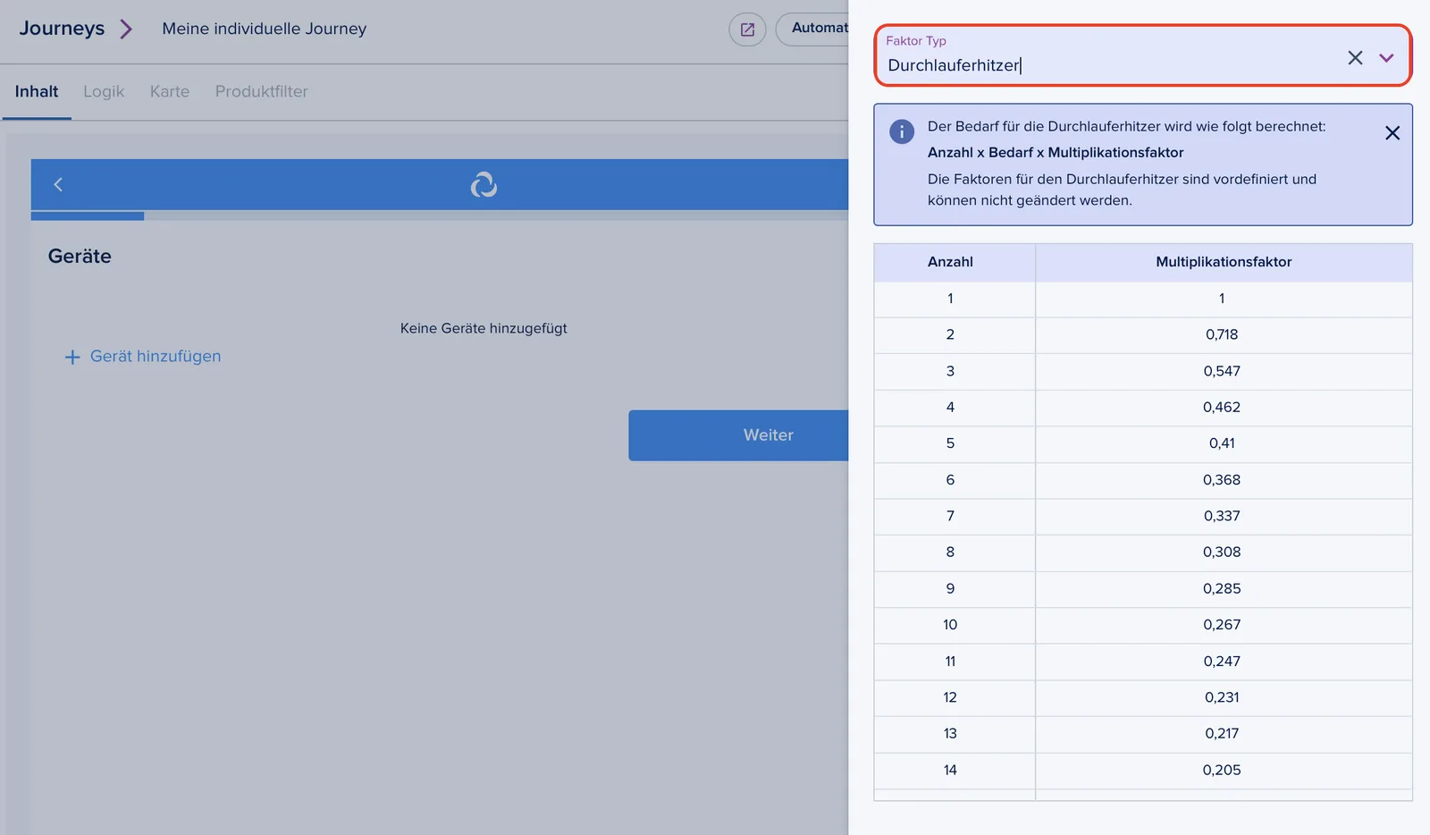Click Gerät hinzufügen link

156,356
